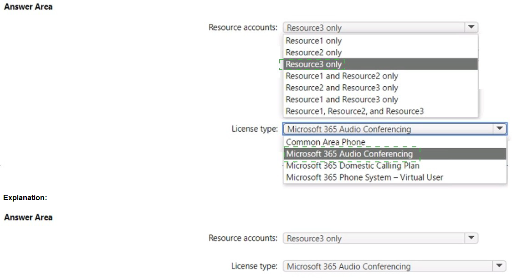Collapse the open License type combo box field
The height and width of the screenshot is (280, 512).
(x=387, y=129)
